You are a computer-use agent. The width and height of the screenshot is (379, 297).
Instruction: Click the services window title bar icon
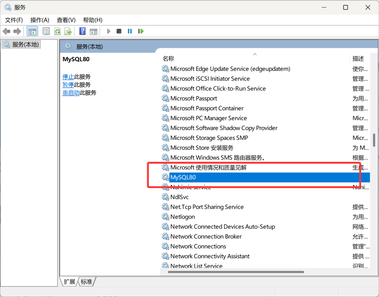8,7
